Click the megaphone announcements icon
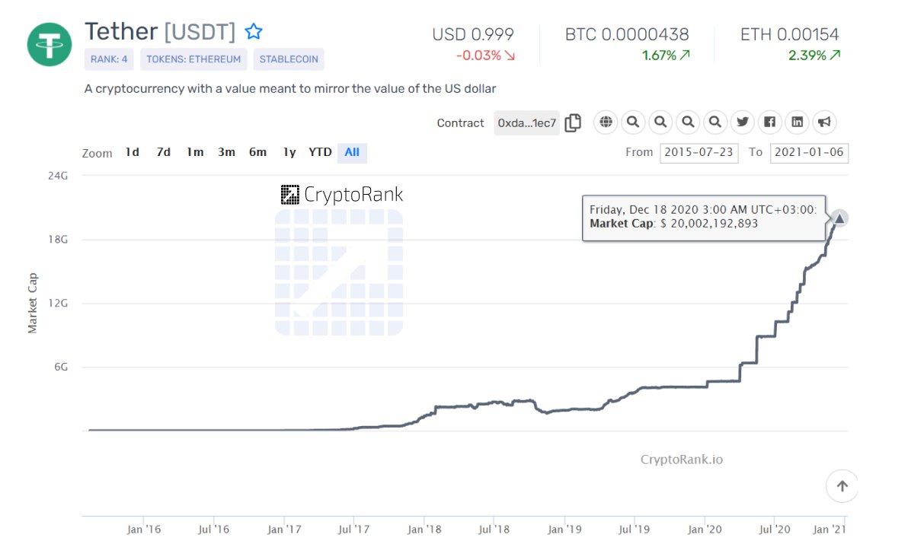 pyautogui.click(x=825, y=122)
